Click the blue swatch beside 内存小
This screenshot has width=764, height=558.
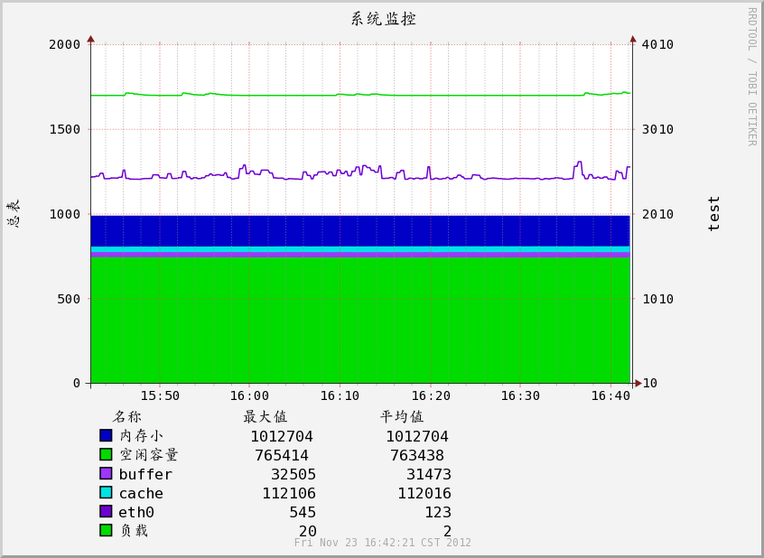tap(106, 435)
